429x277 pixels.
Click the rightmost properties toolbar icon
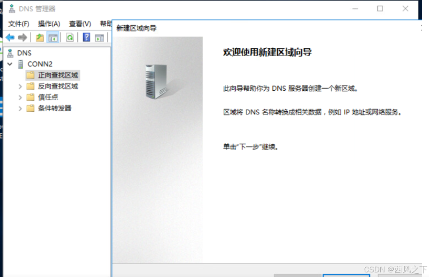(x=100, y=37)
